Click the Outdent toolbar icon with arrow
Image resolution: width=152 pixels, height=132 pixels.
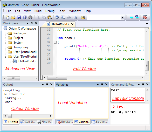pos(137,17)
